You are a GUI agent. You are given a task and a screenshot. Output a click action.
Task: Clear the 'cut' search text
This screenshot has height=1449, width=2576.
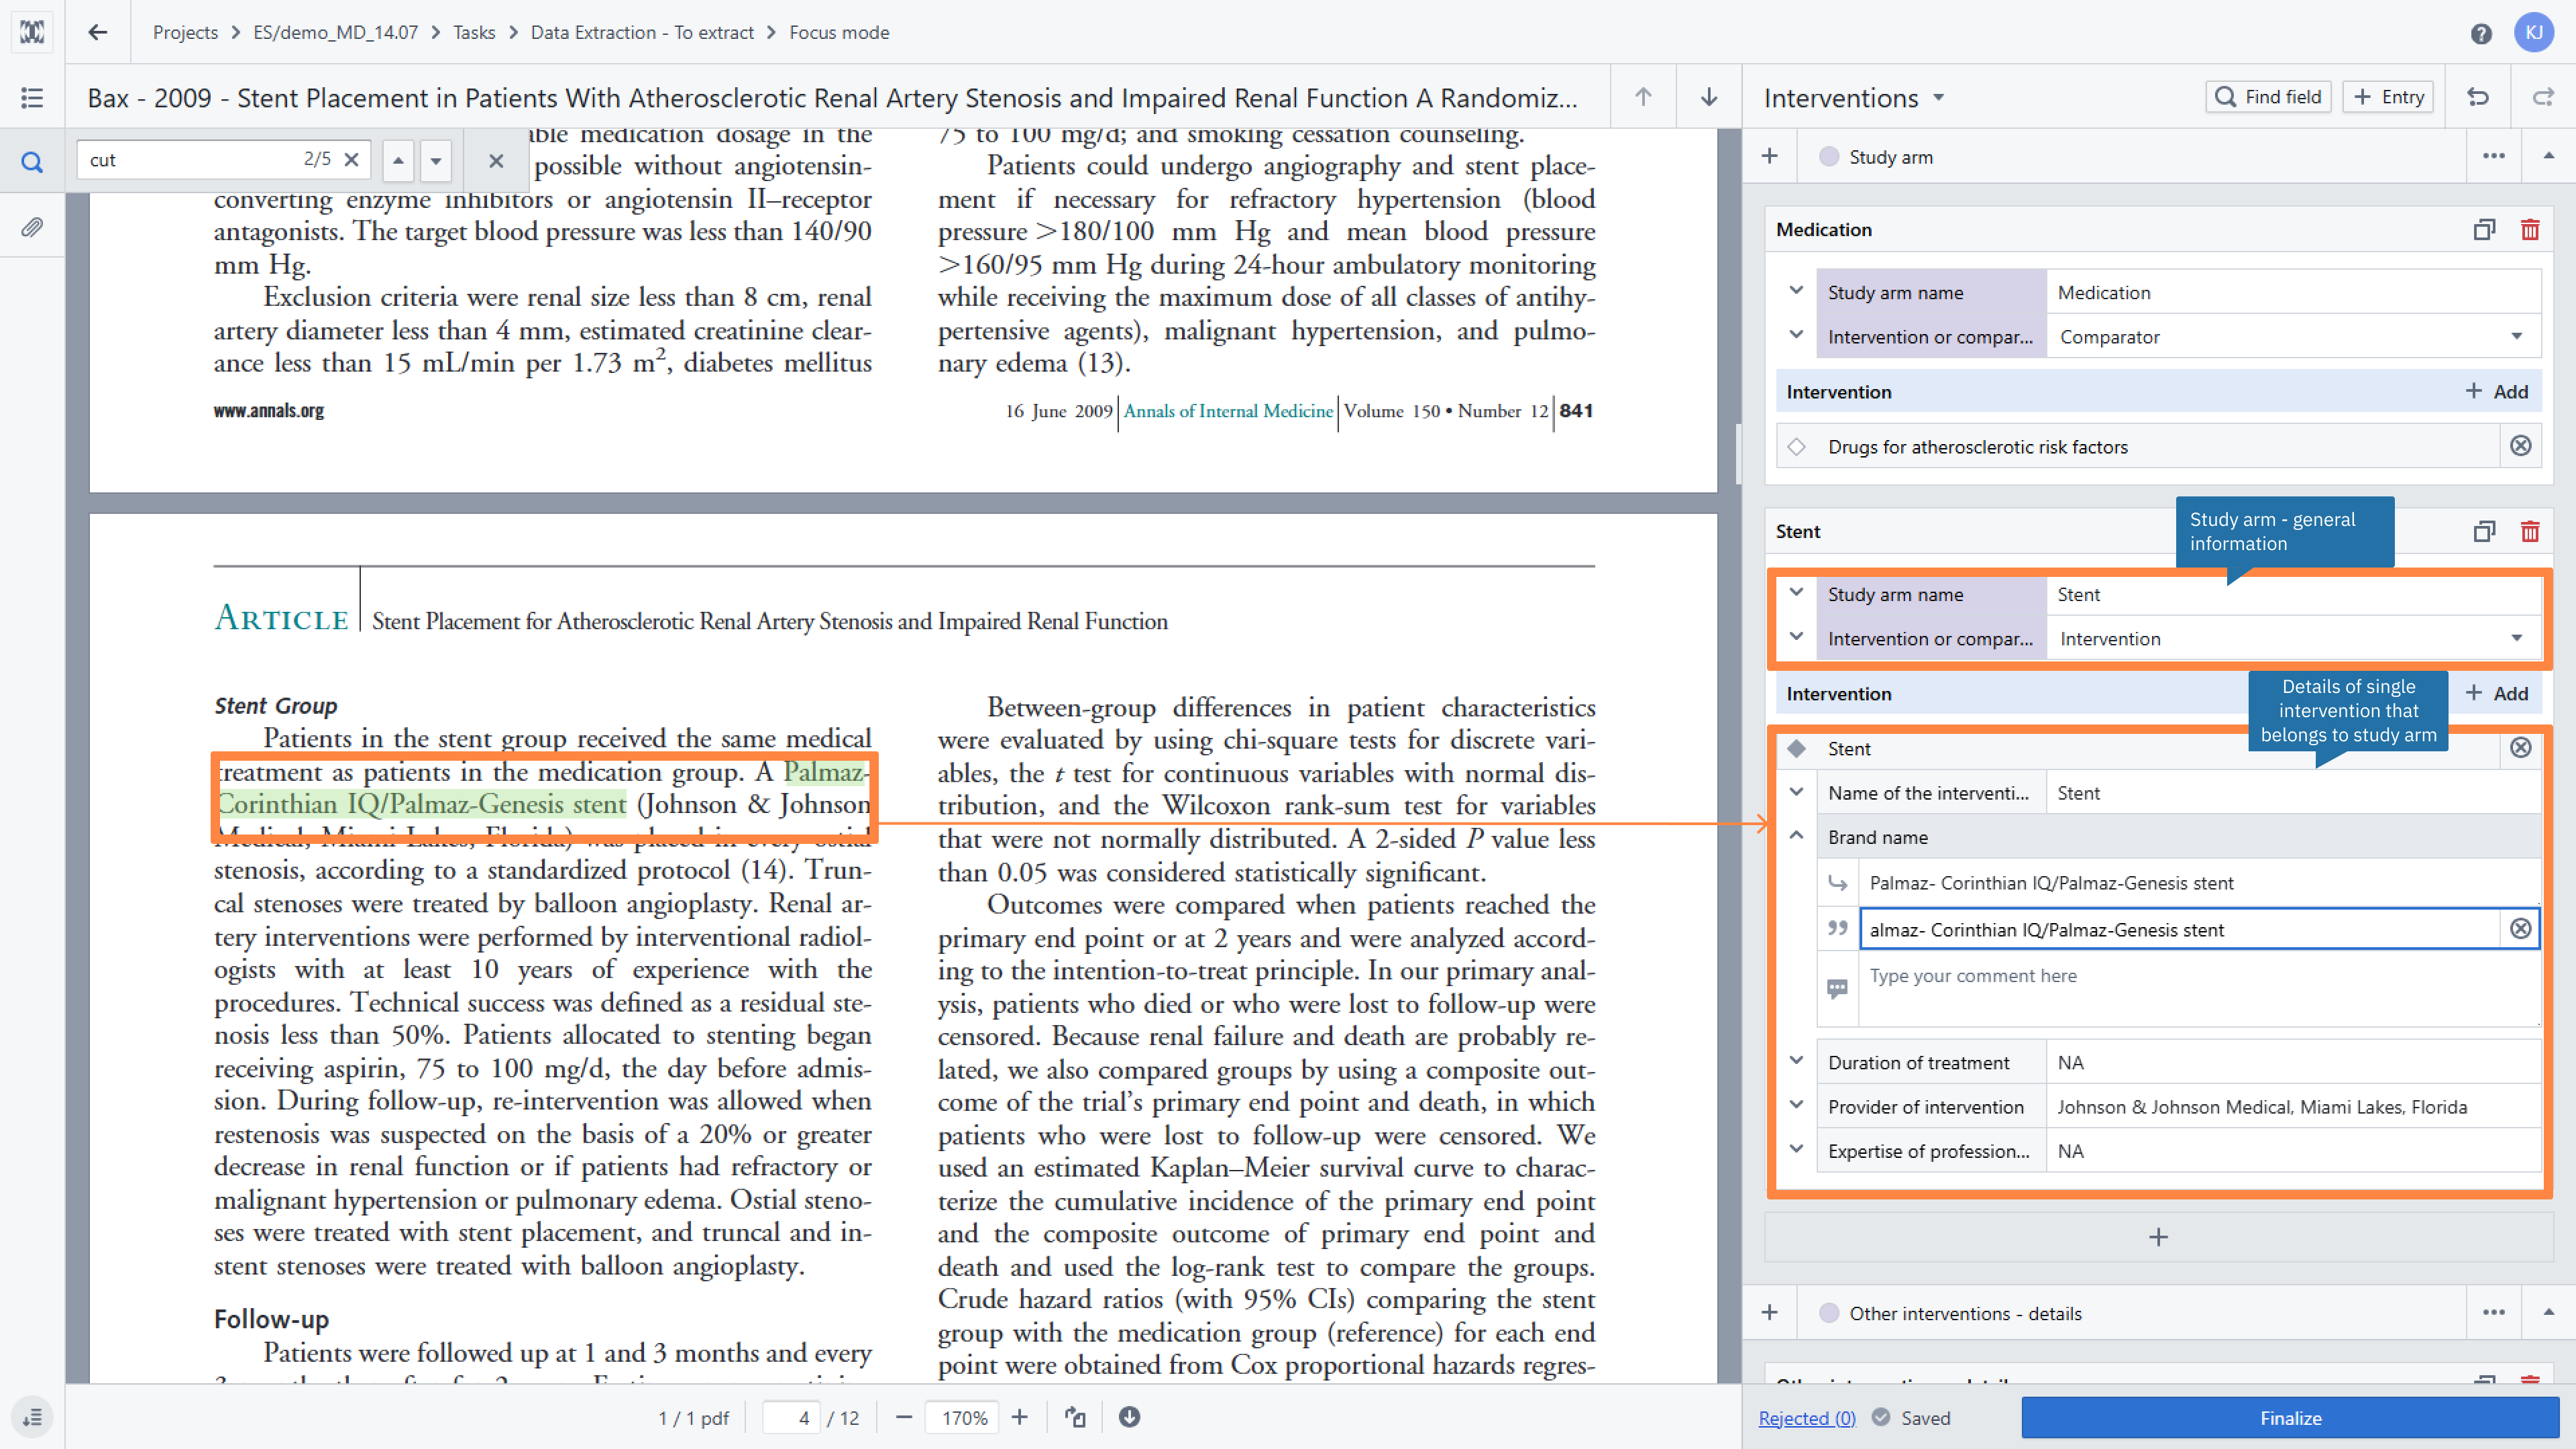[x=351, y=159]
